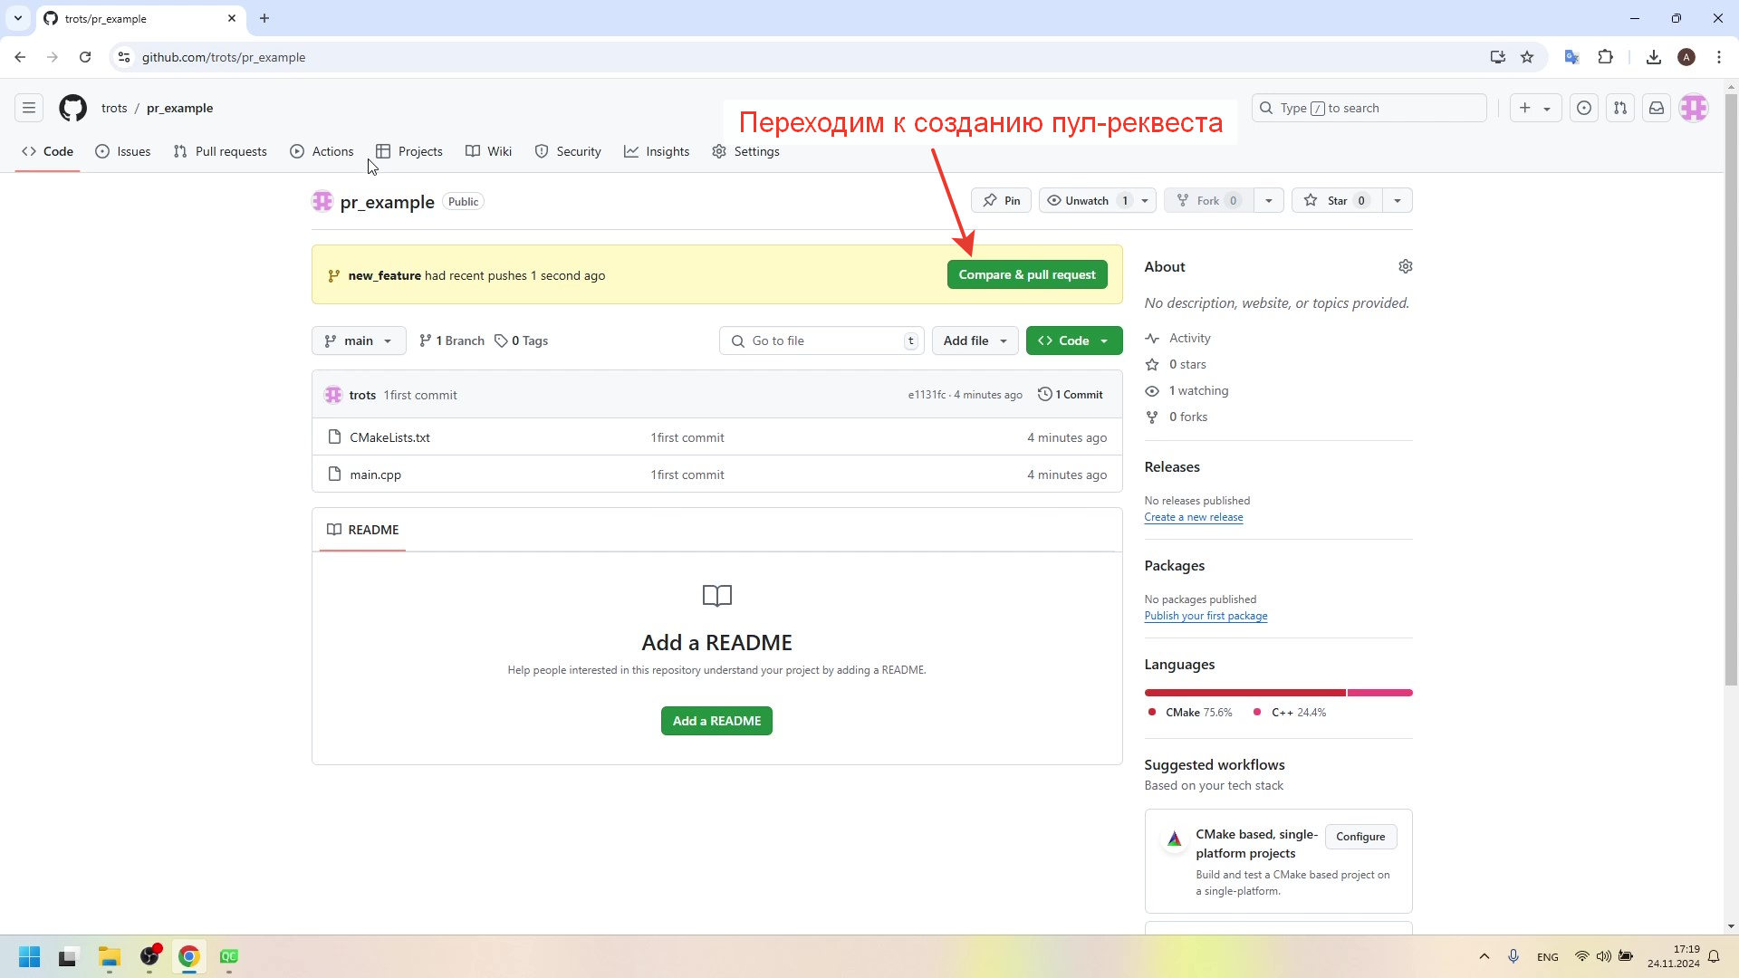Toggle the Unwatch button
Screen dimensions: 1739x978
[x=1086, y=200]
